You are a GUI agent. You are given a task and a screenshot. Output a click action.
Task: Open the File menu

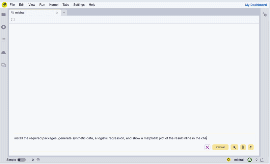[12, 5]
